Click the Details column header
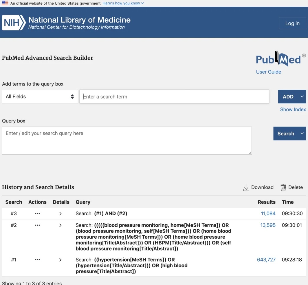308x285 pixels. tap(61, 202)
